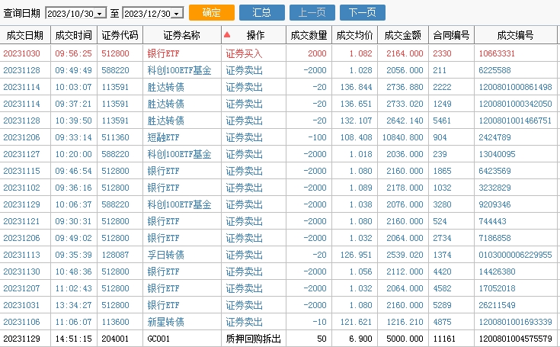
Task: Open the end date 2023/12/30 dropdown arrow
Action: click(x=177, y=14)
